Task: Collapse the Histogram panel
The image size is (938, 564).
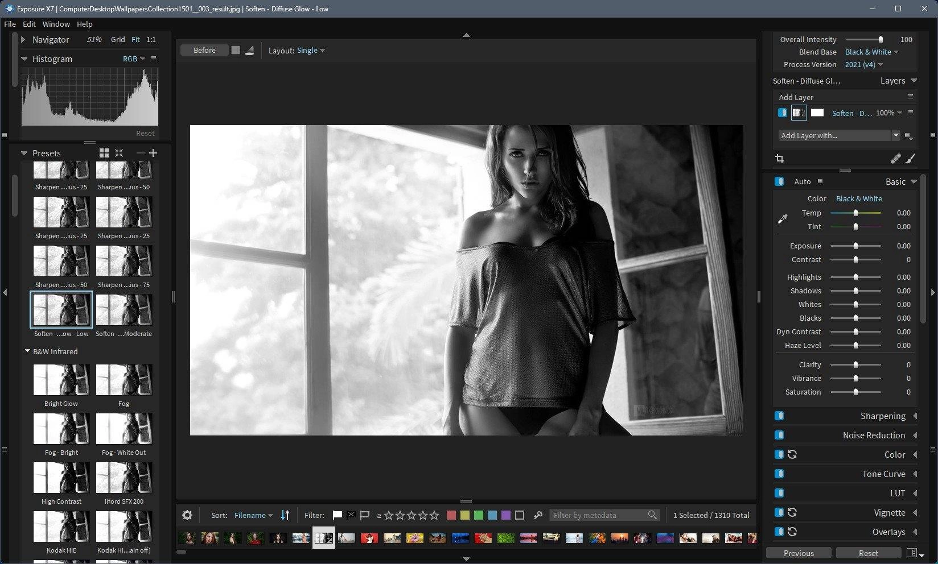Action: (24, 59)
